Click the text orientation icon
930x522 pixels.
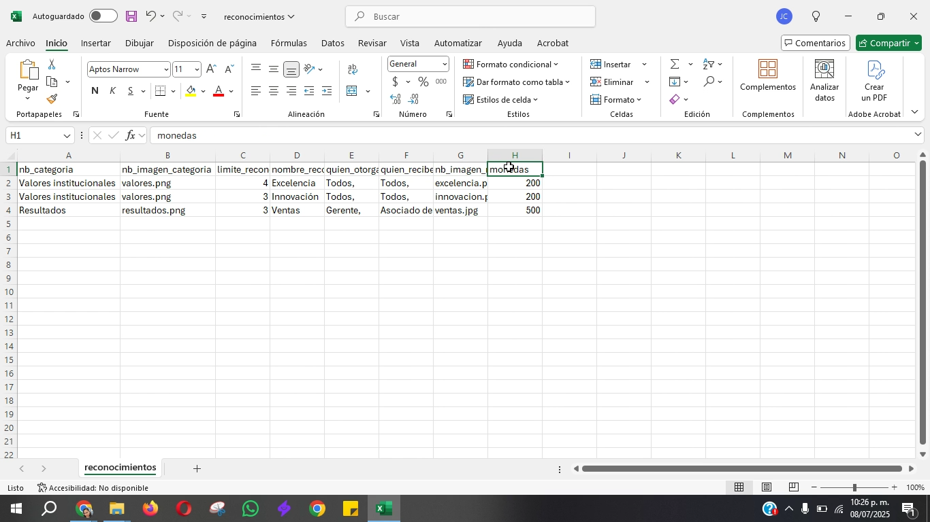pyautogui.click(x=309, y=69)
